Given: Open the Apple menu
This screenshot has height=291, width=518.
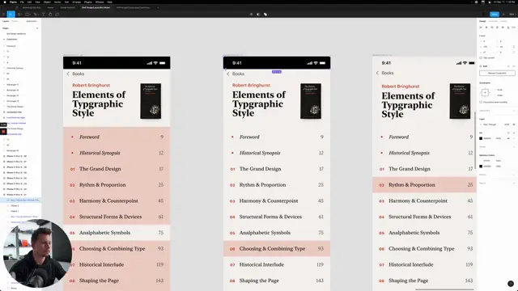Looking at the screenshot, I should pos(5,2).
